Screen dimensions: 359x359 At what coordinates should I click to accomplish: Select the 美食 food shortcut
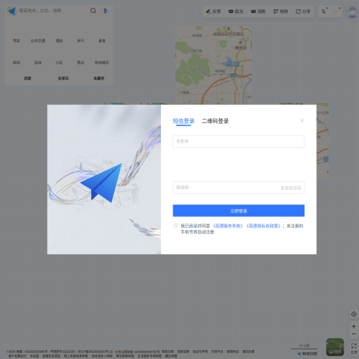pos(102,41)
